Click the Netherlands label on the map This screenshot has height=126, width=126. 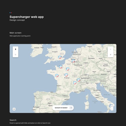(x=77, y=54)
